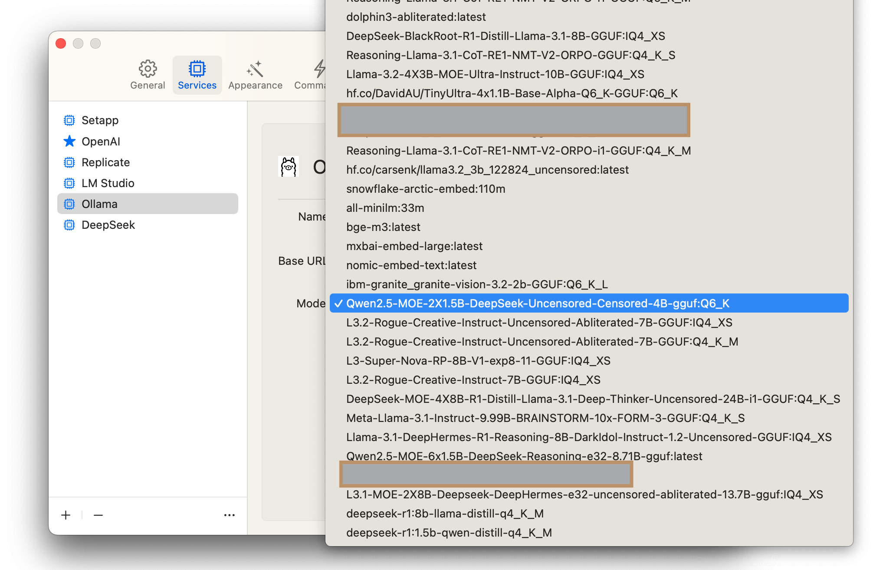Choose deepseek-r1:8b-llama-distill-q4_K_M model
This screenshot has width=873, height=570.
point(589,514)
